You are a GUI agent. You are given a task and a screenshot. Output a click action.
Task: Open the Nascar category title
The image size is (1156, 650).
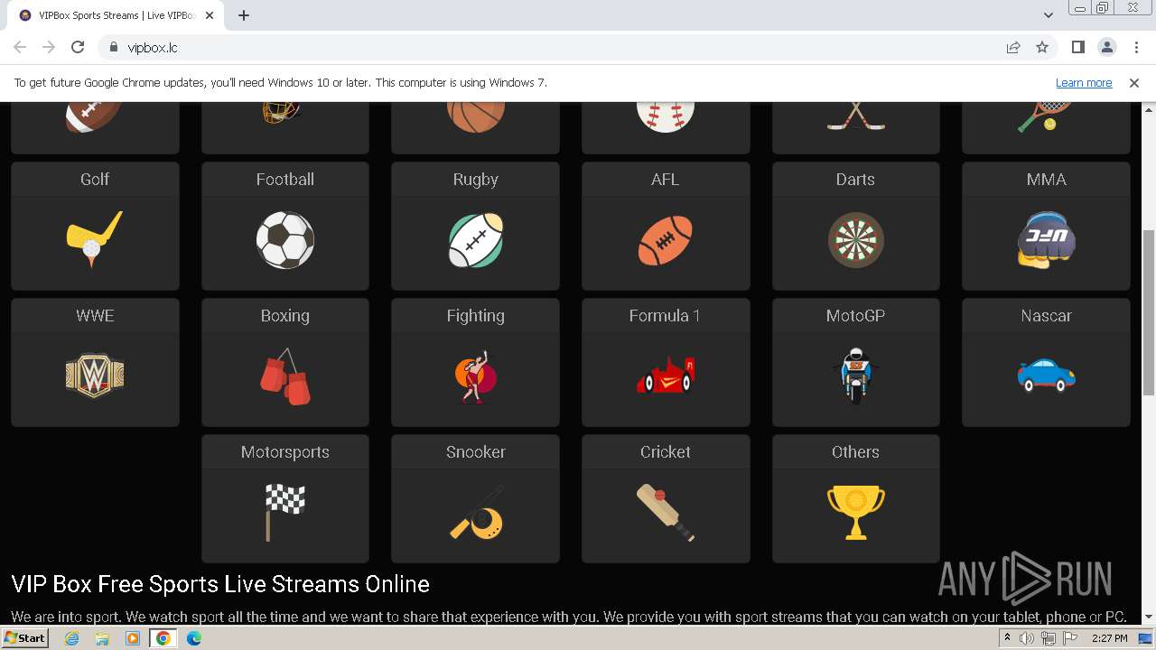pyautogui.click(x=1046, y=315)
